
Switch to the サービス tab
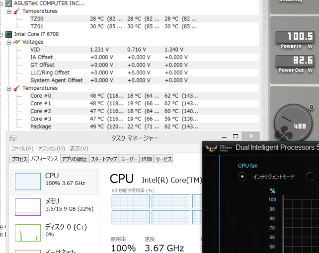164,159
